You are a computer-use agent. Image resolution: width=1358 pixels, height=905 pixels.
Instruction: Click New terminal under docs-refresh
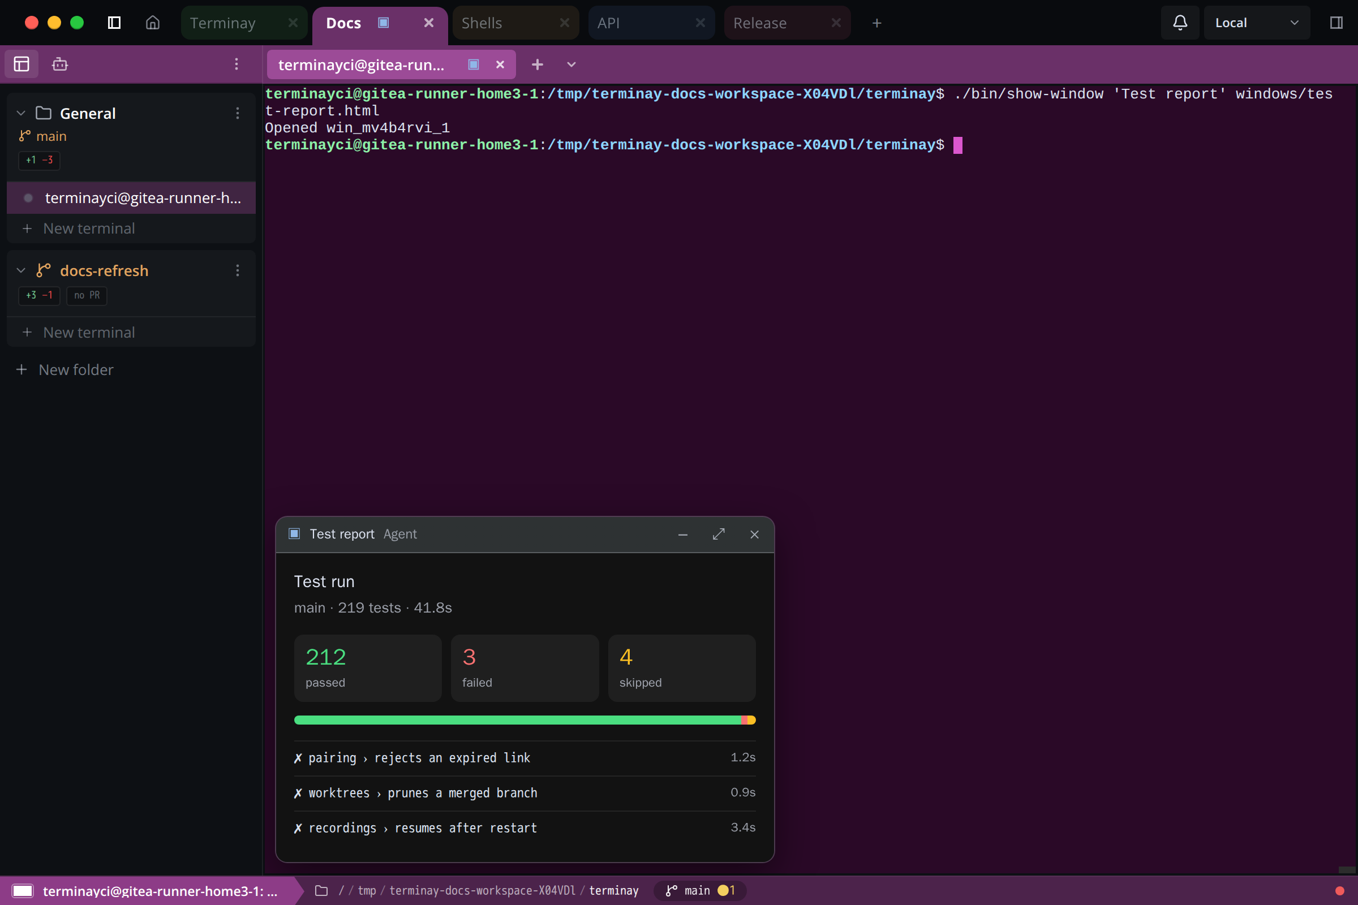point(131,333)
